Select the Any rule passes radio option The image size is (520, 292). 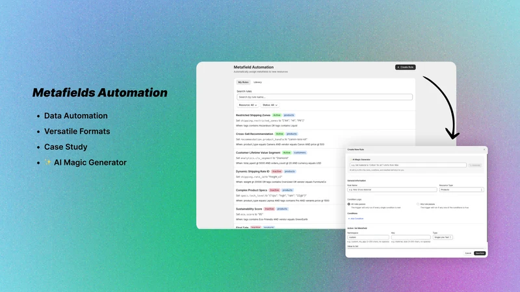click(x=418, y=204)
